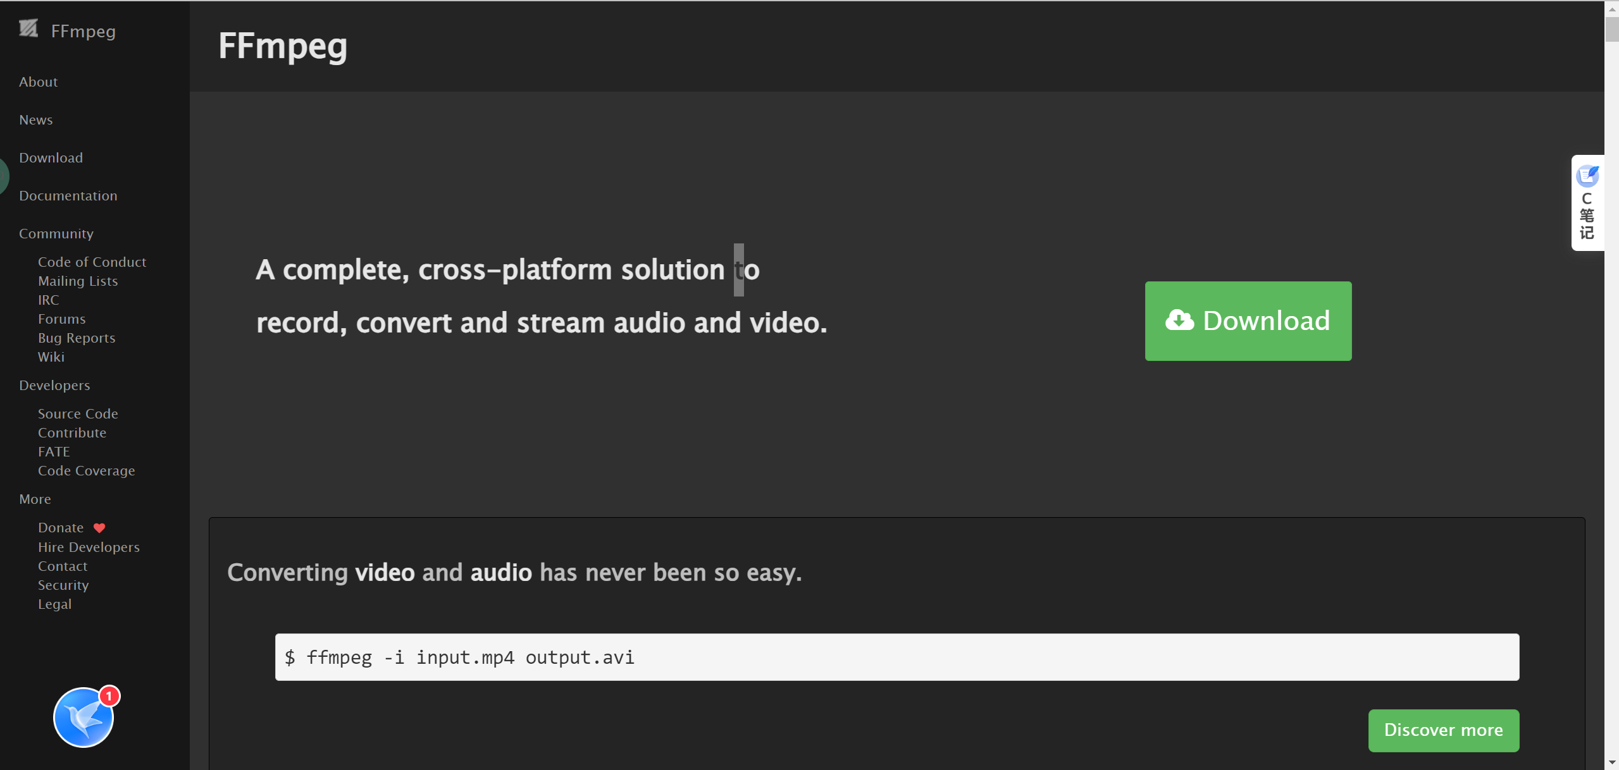Open the C笔记 notes widget icon
1619x770 pixels.
pos(1587,176)
